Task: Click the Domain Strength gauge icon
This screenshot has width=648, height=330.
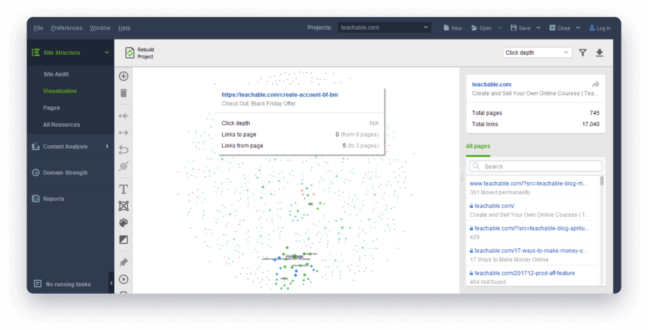Action: pyautogui.click(x=36, y=173)
